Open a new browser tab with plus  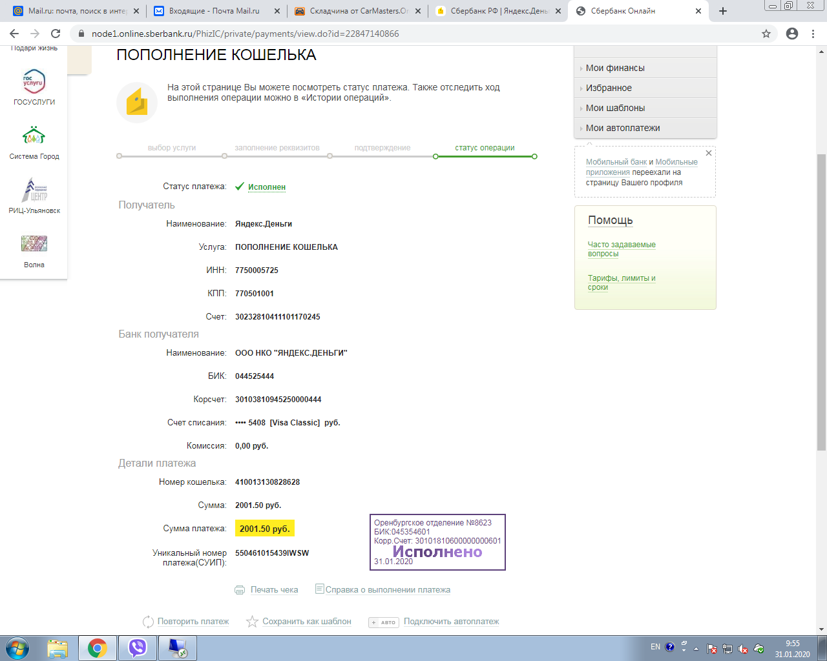tap(723, 11)
